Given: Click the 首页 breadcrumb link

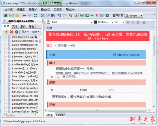Looking at the screenshot, I should click(49, 46).
